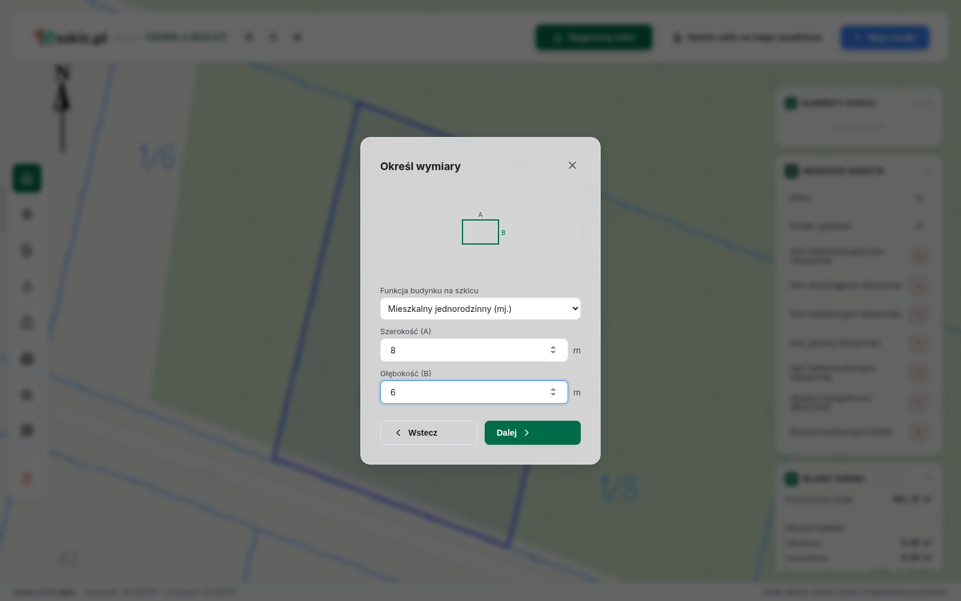Viewport: 961px width, 601px height.
Task: Click the Określ wymiary dialog title
Action: click(420, 166)
